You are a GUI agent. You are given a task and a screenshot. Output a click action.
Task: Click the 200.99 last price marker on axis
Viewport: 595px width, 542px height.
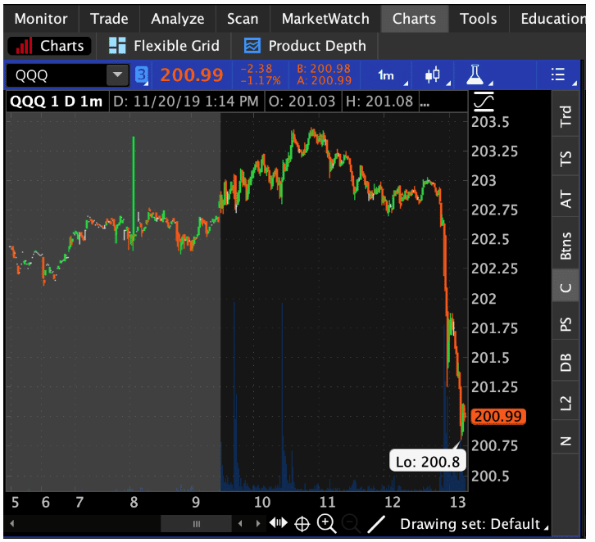[x=497, y=416]
